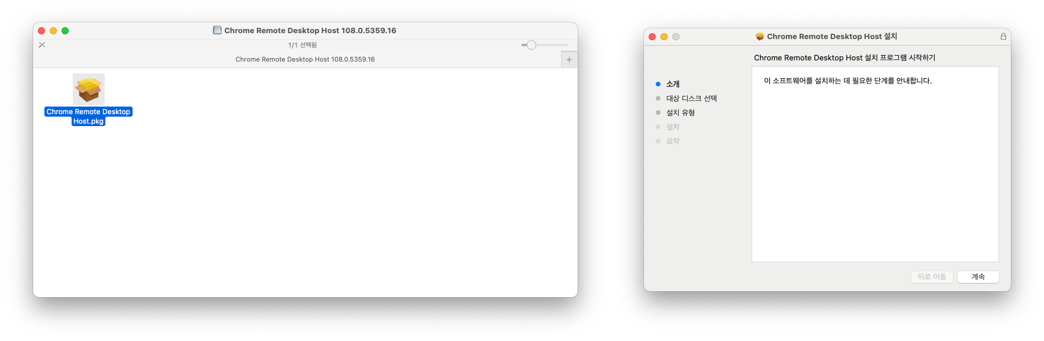
Task: Click the X icon in the Finder path bar
Action: pyautogui.click(x=42, y=44)
